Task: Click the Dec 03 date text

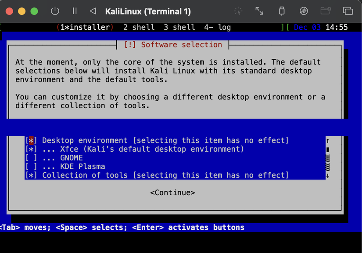Action: pos(307,27)
